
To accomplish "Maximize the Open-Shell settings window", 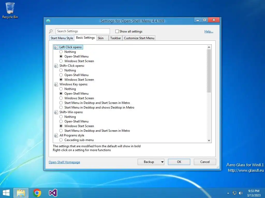I will tap(204, 20).
